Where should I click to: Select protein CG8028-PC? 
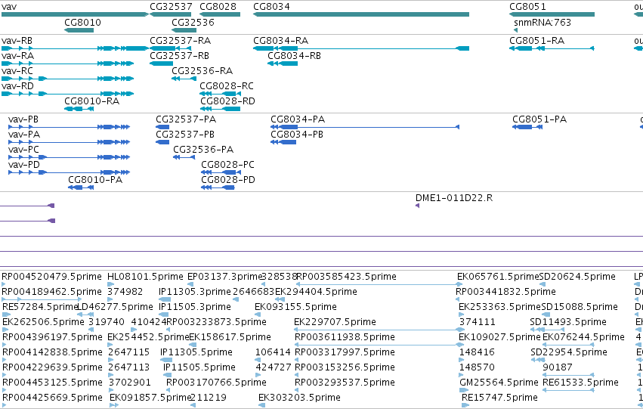[x=221, y=172]
